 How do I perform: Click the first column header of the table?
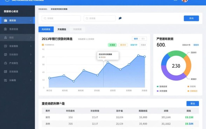[48, 111]
